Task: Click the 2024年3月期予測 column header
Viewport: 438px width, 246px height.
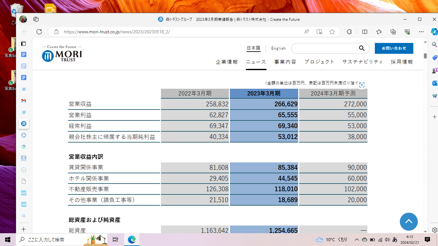Action: click(333, 94)
